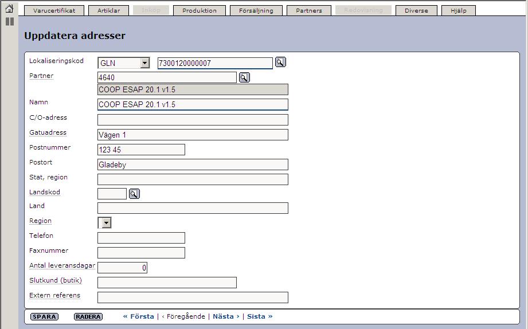The width and height of the screenshot is (528, 329).
Task: Click the Gatuadress field
Action: 193,135
